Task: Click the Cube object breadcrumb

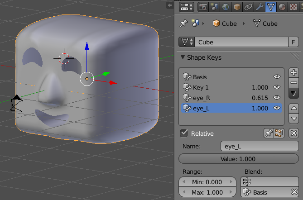Action: pyautogui.click(x=225, y=24)
